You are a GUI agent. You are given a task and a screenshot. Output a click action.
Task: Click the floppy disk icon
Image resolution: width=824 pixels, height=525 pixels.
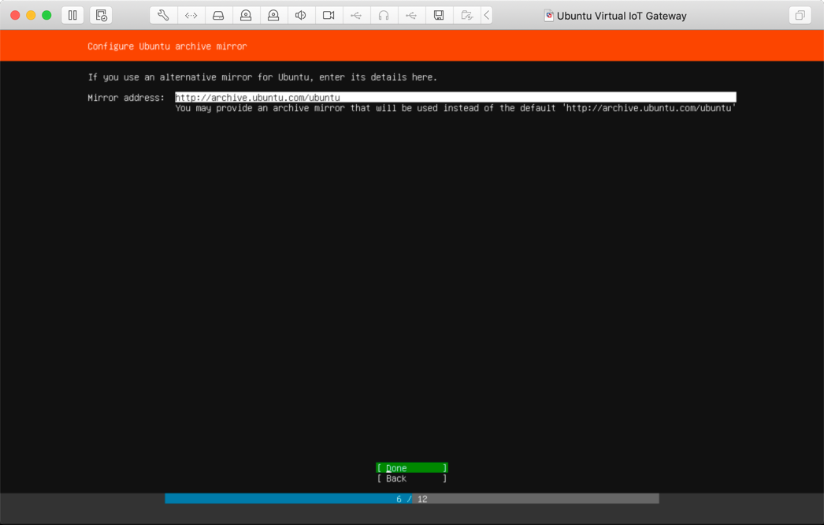pyautogui.click(x=439, y=15)
